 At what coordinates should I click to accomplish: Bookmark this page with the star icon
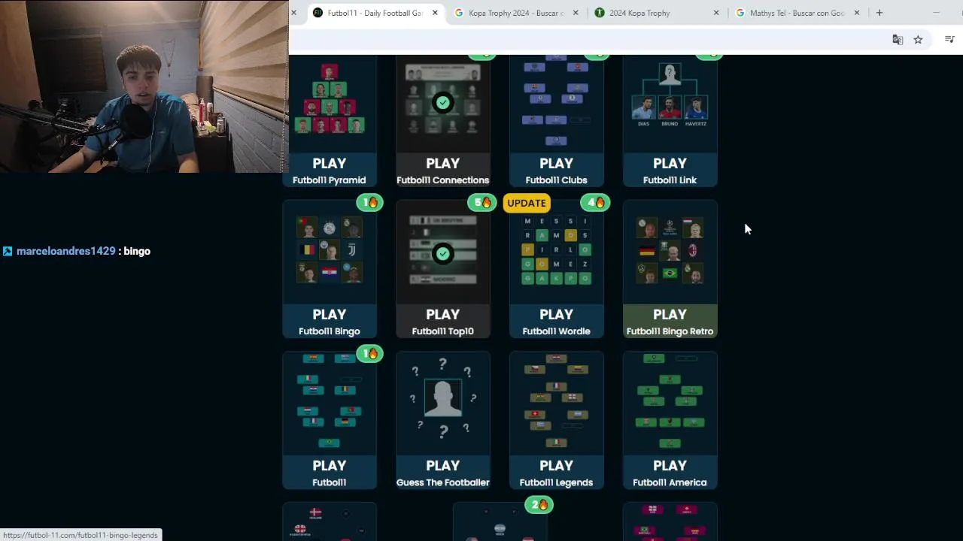918,40
